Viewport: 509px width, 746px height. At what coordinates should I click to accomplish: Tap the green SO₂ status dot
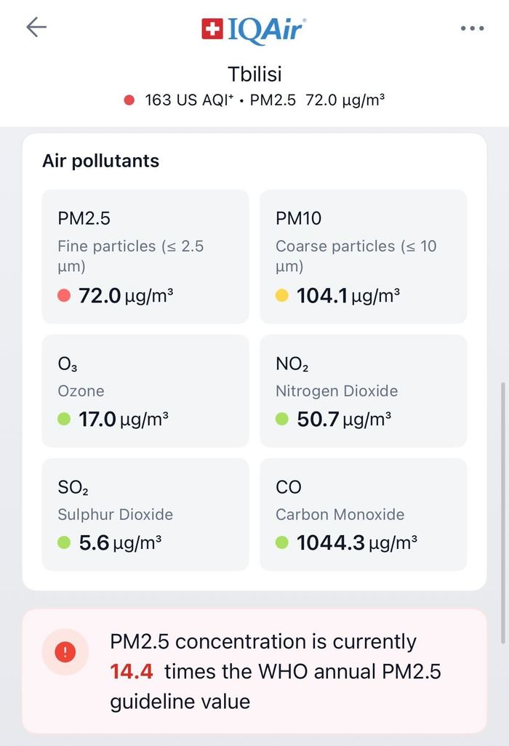[64, 542]
